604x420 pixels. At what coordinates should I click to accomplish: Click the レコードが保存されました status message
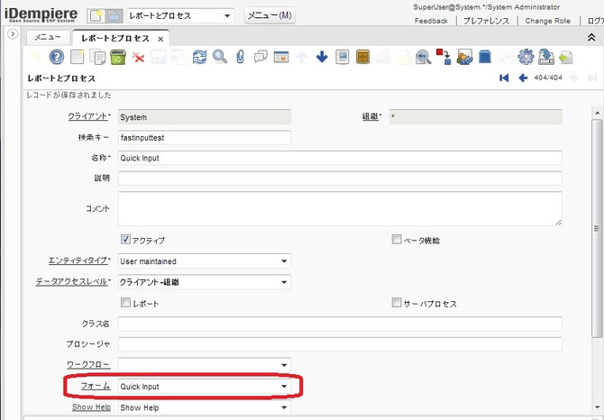(x=69, y=96)
